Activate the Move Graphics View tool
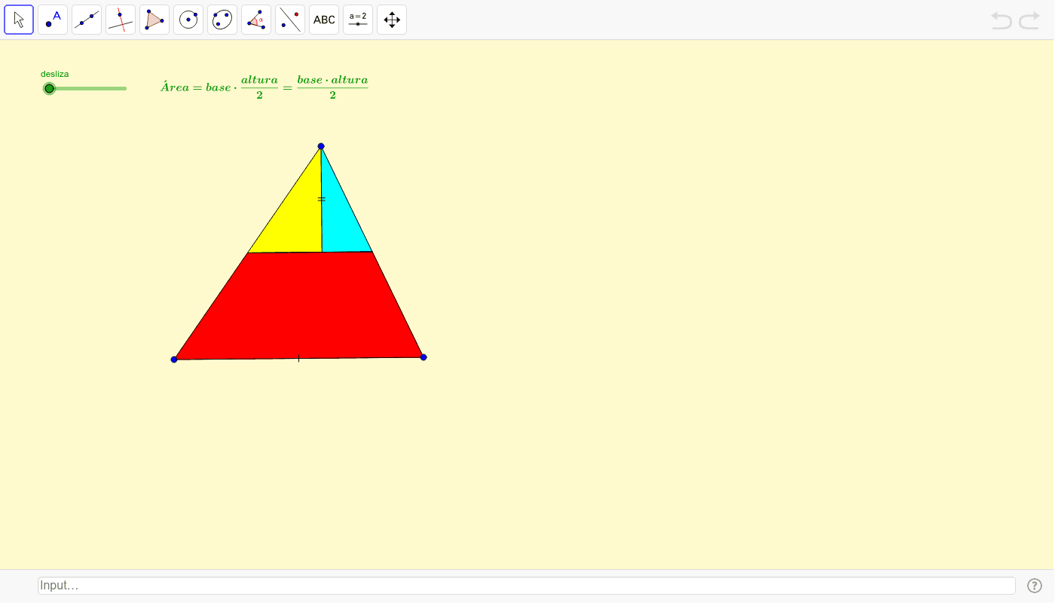The width and height of the screenshot is (1055, 603). point(392,20)
